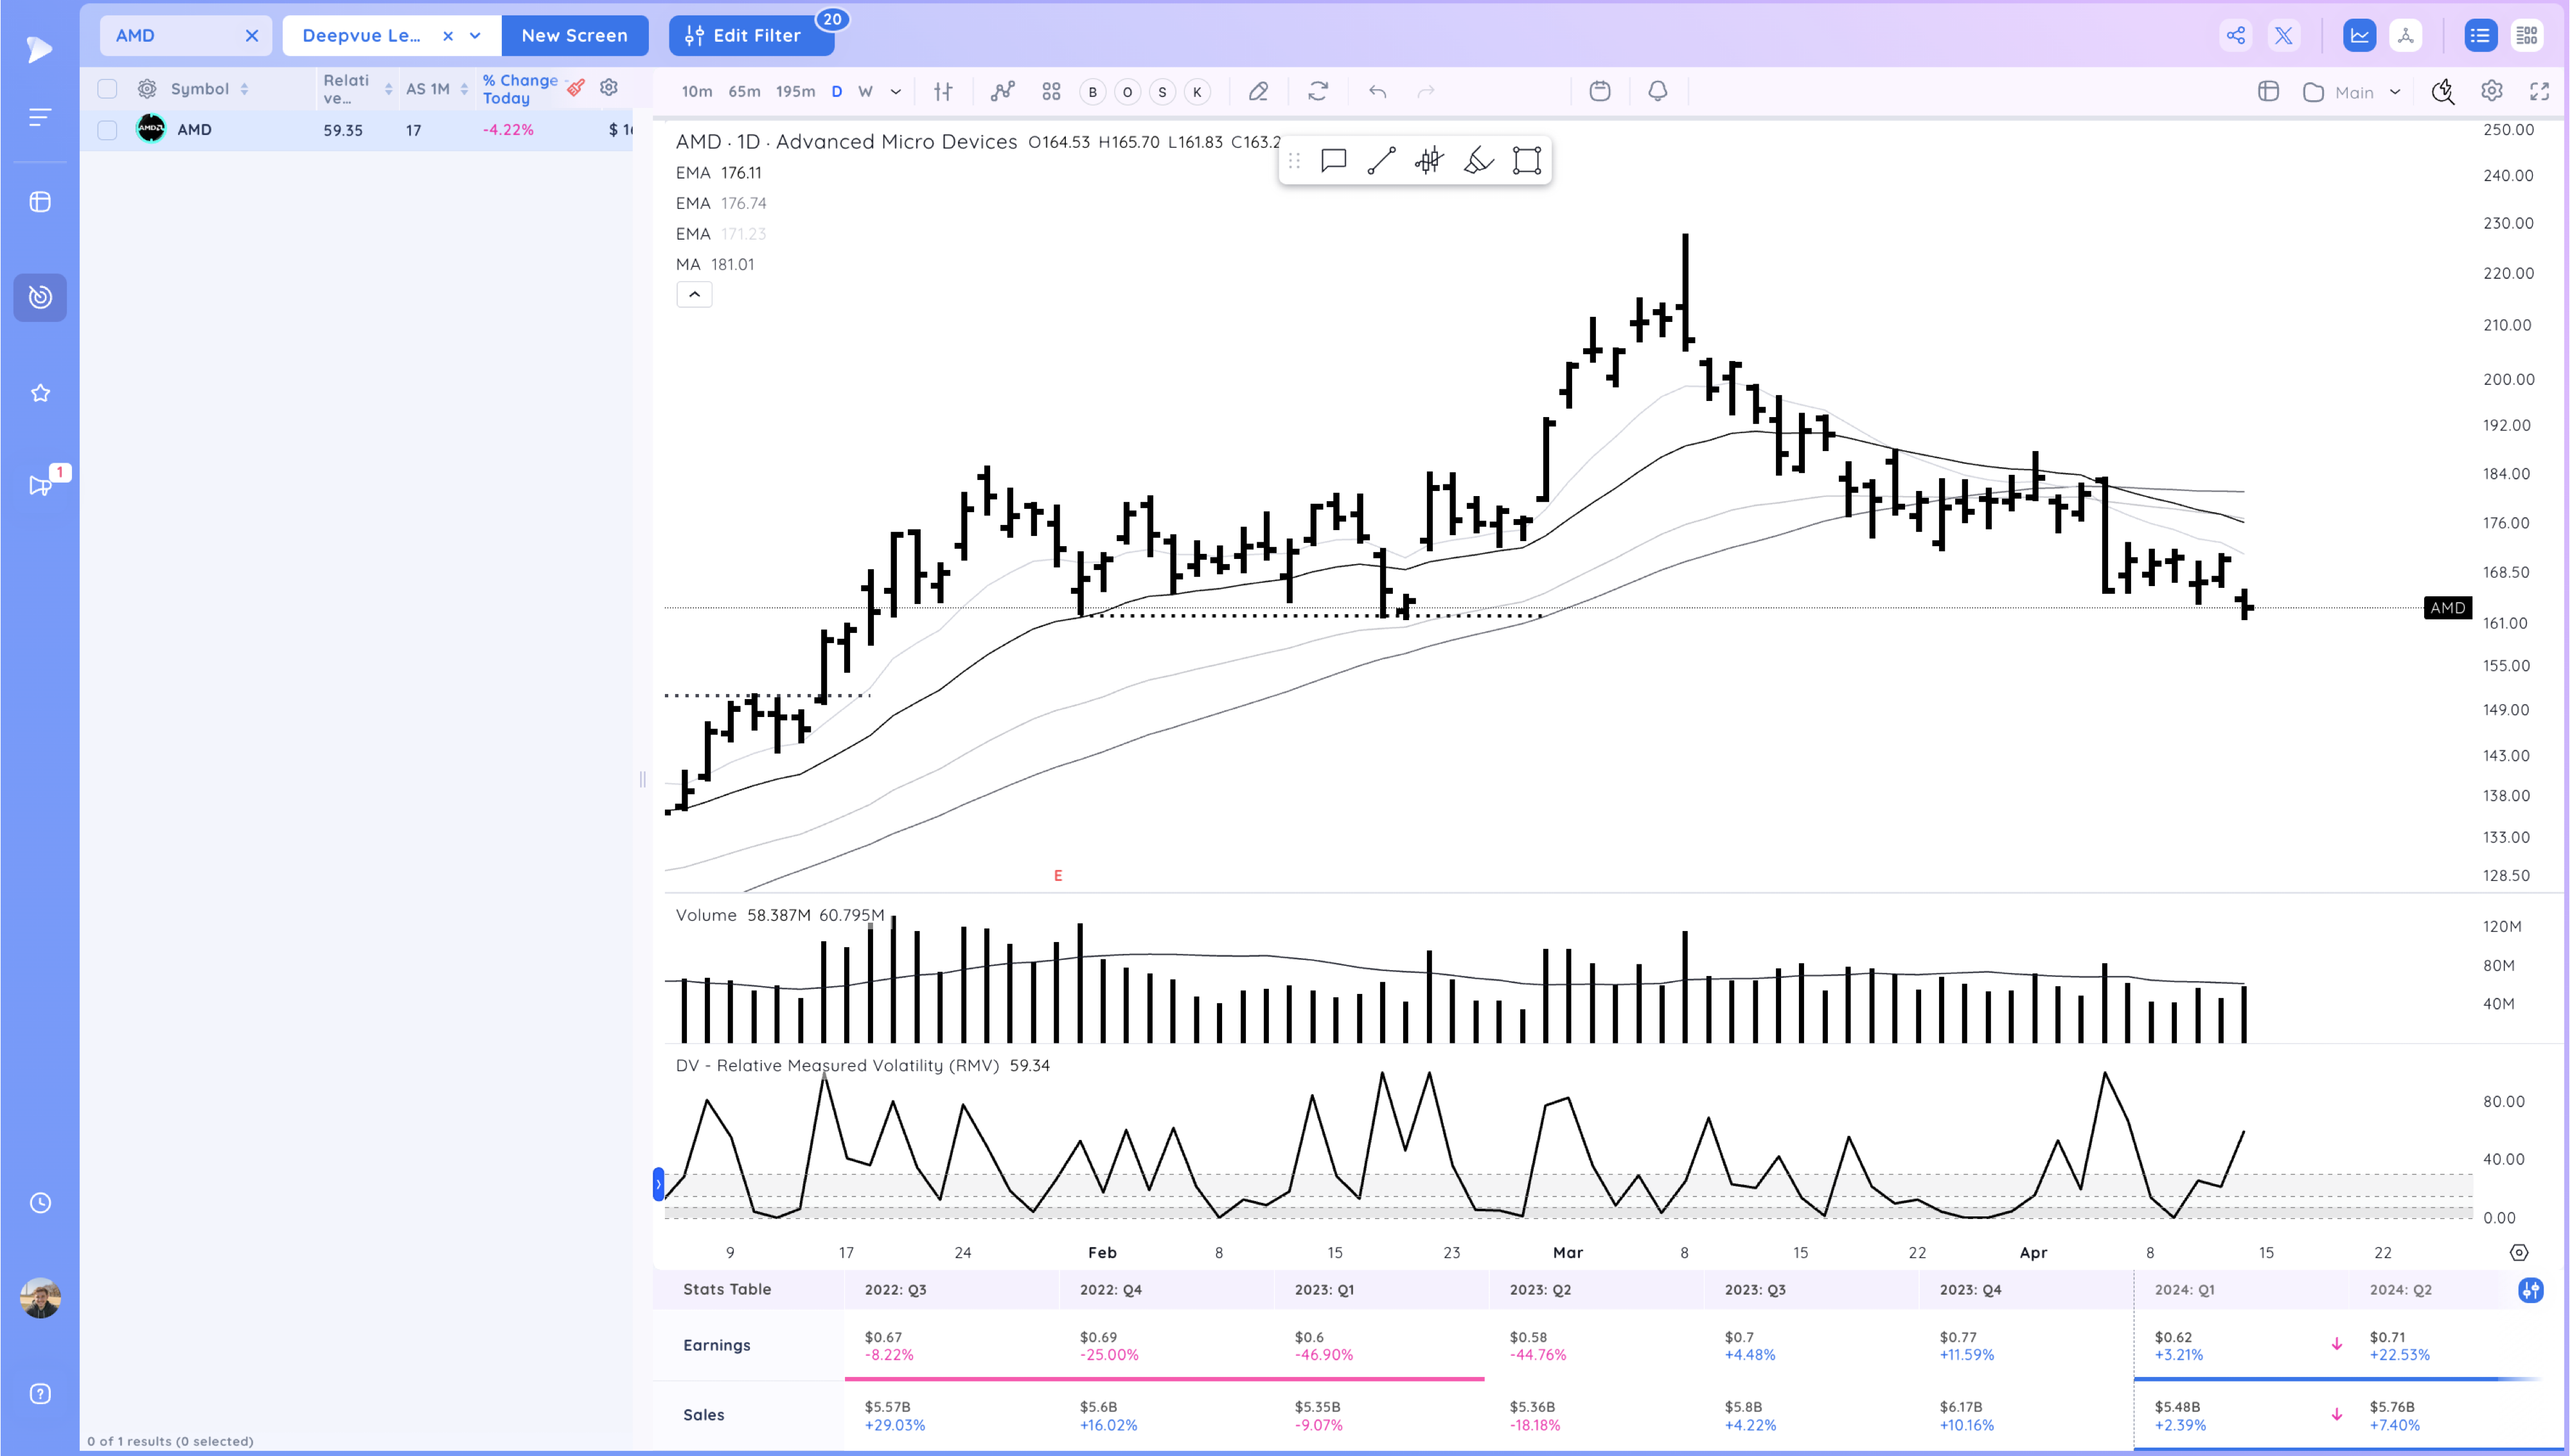Expand the timeframe dropdown arrow after W
2570x1456 pixels.
(x=896, y=92)
